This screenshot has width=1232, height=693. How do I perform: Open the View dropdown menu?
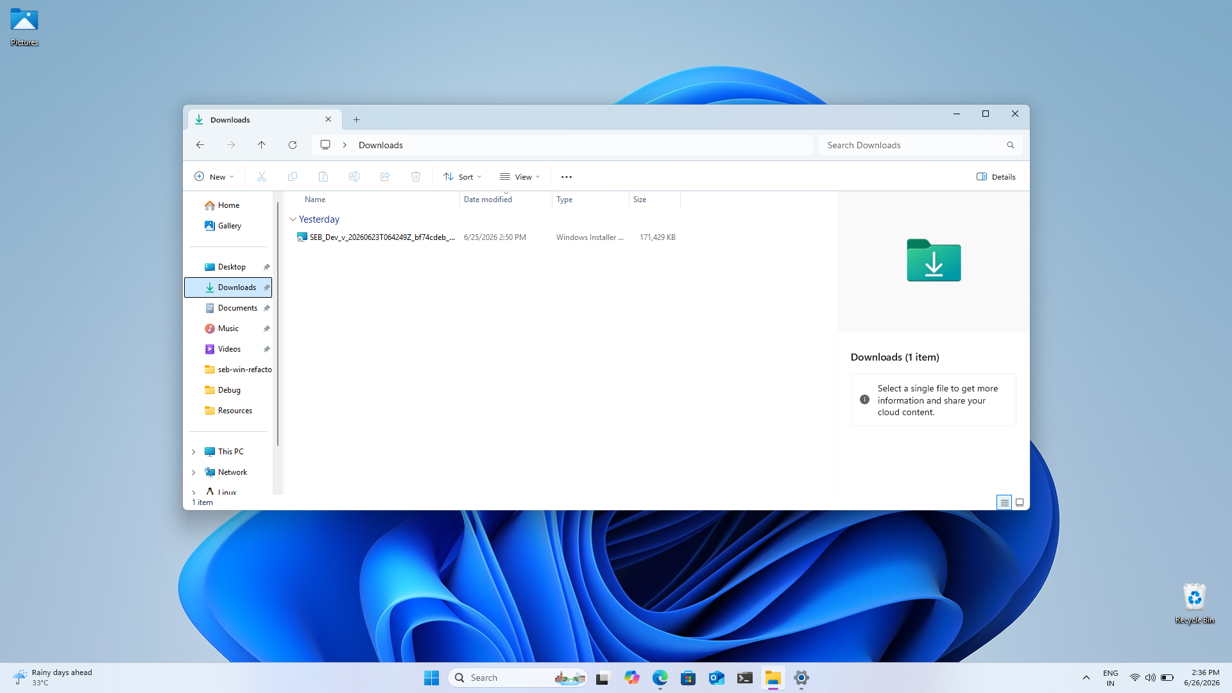[520, 176]
